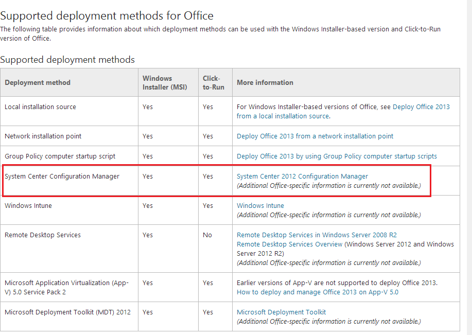472x335 pixels.
Task: Follow the Group Policy computer startup scripts link
Action: pos(337,156)
